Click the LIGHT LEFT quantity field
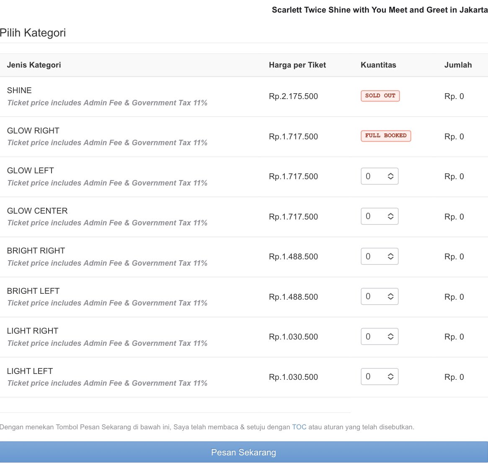 380,376
